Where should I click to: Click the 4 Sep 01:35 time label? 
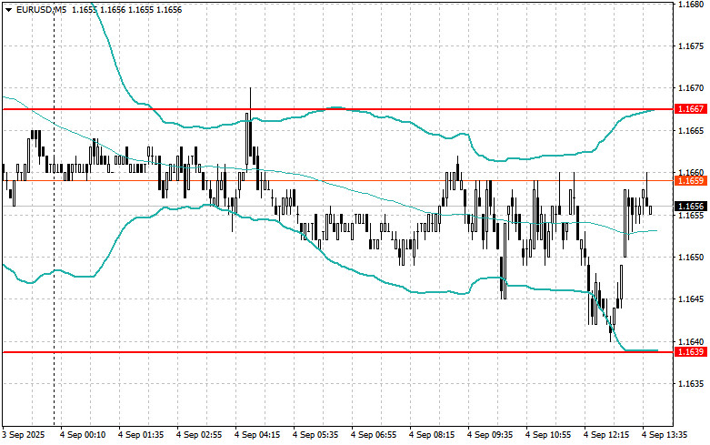(x=141, y=435)
